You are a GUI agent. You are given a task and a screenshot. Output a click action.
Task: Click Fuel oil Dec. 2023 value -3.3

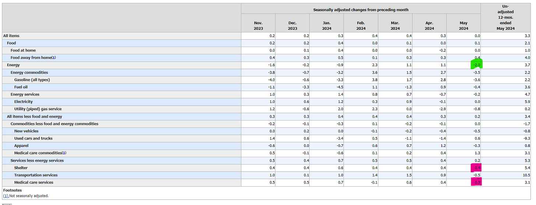pos(305,87)
